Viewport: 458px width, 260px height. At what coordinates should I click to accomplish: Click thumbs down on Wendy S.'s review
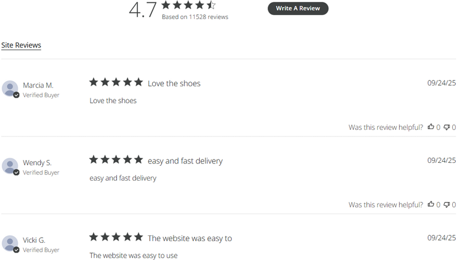pos(447,204)
